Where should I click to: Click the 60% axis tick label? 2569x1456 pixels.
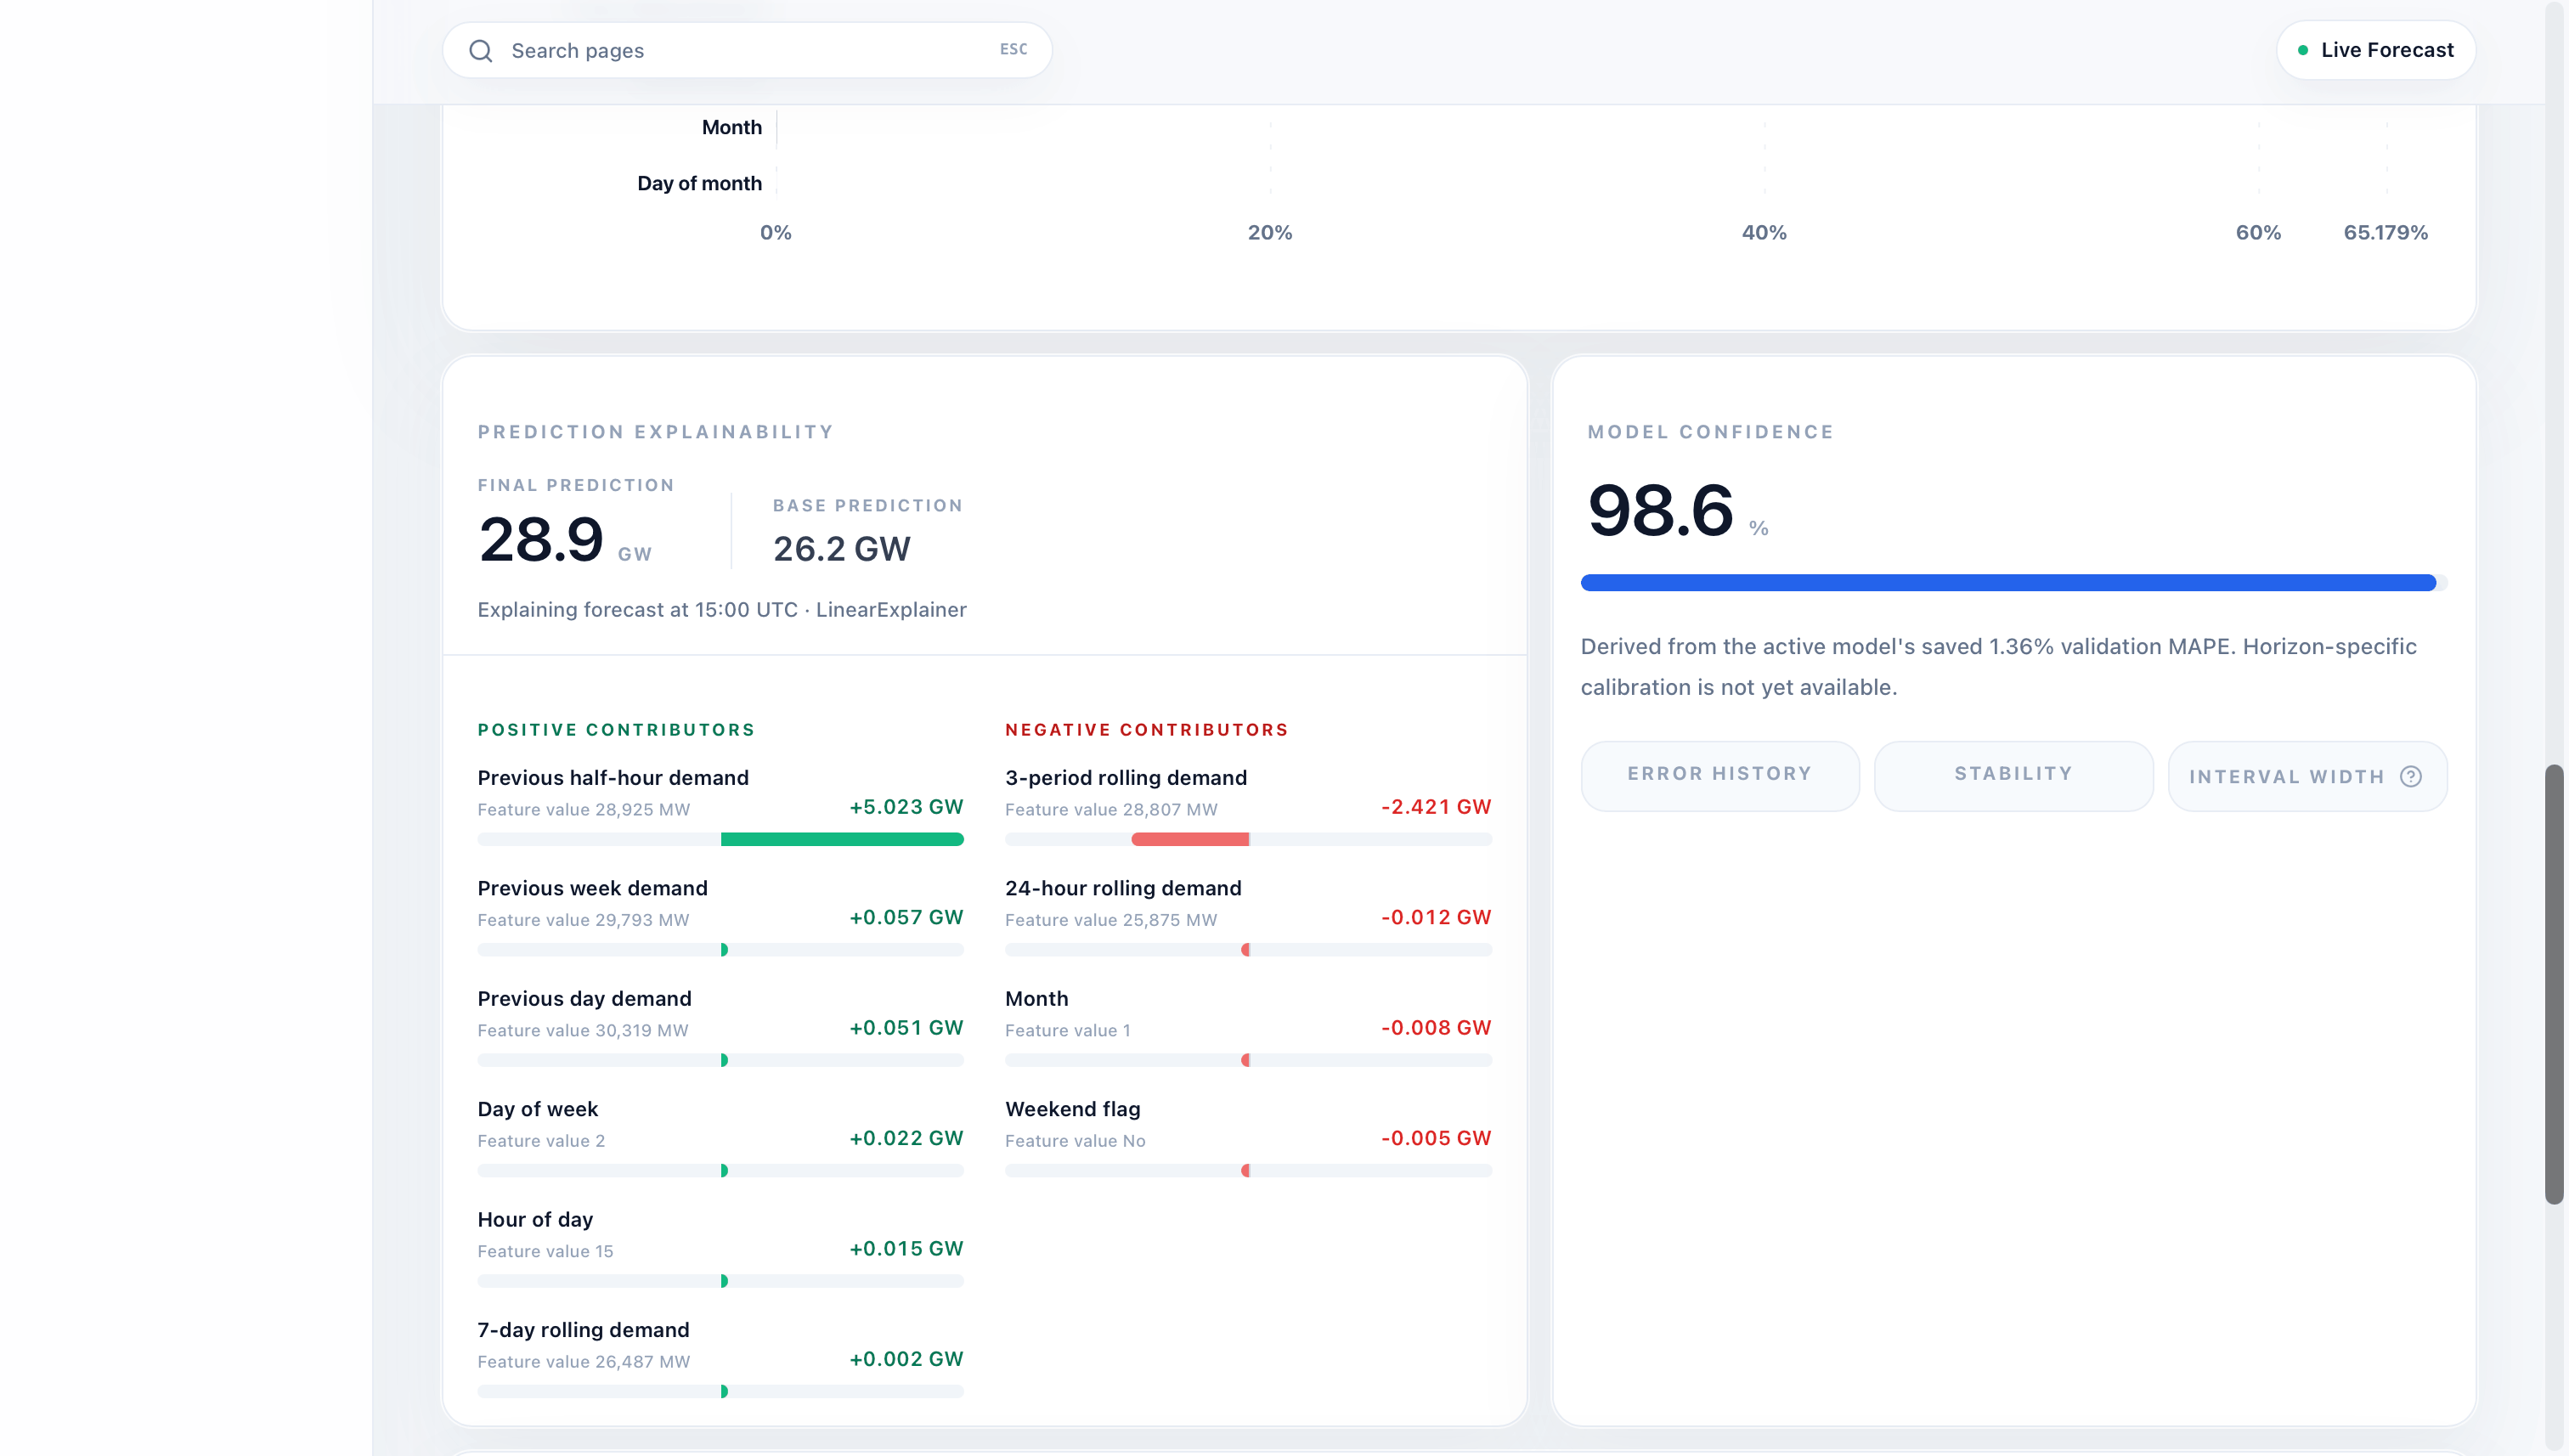[x=2258, y=232]
